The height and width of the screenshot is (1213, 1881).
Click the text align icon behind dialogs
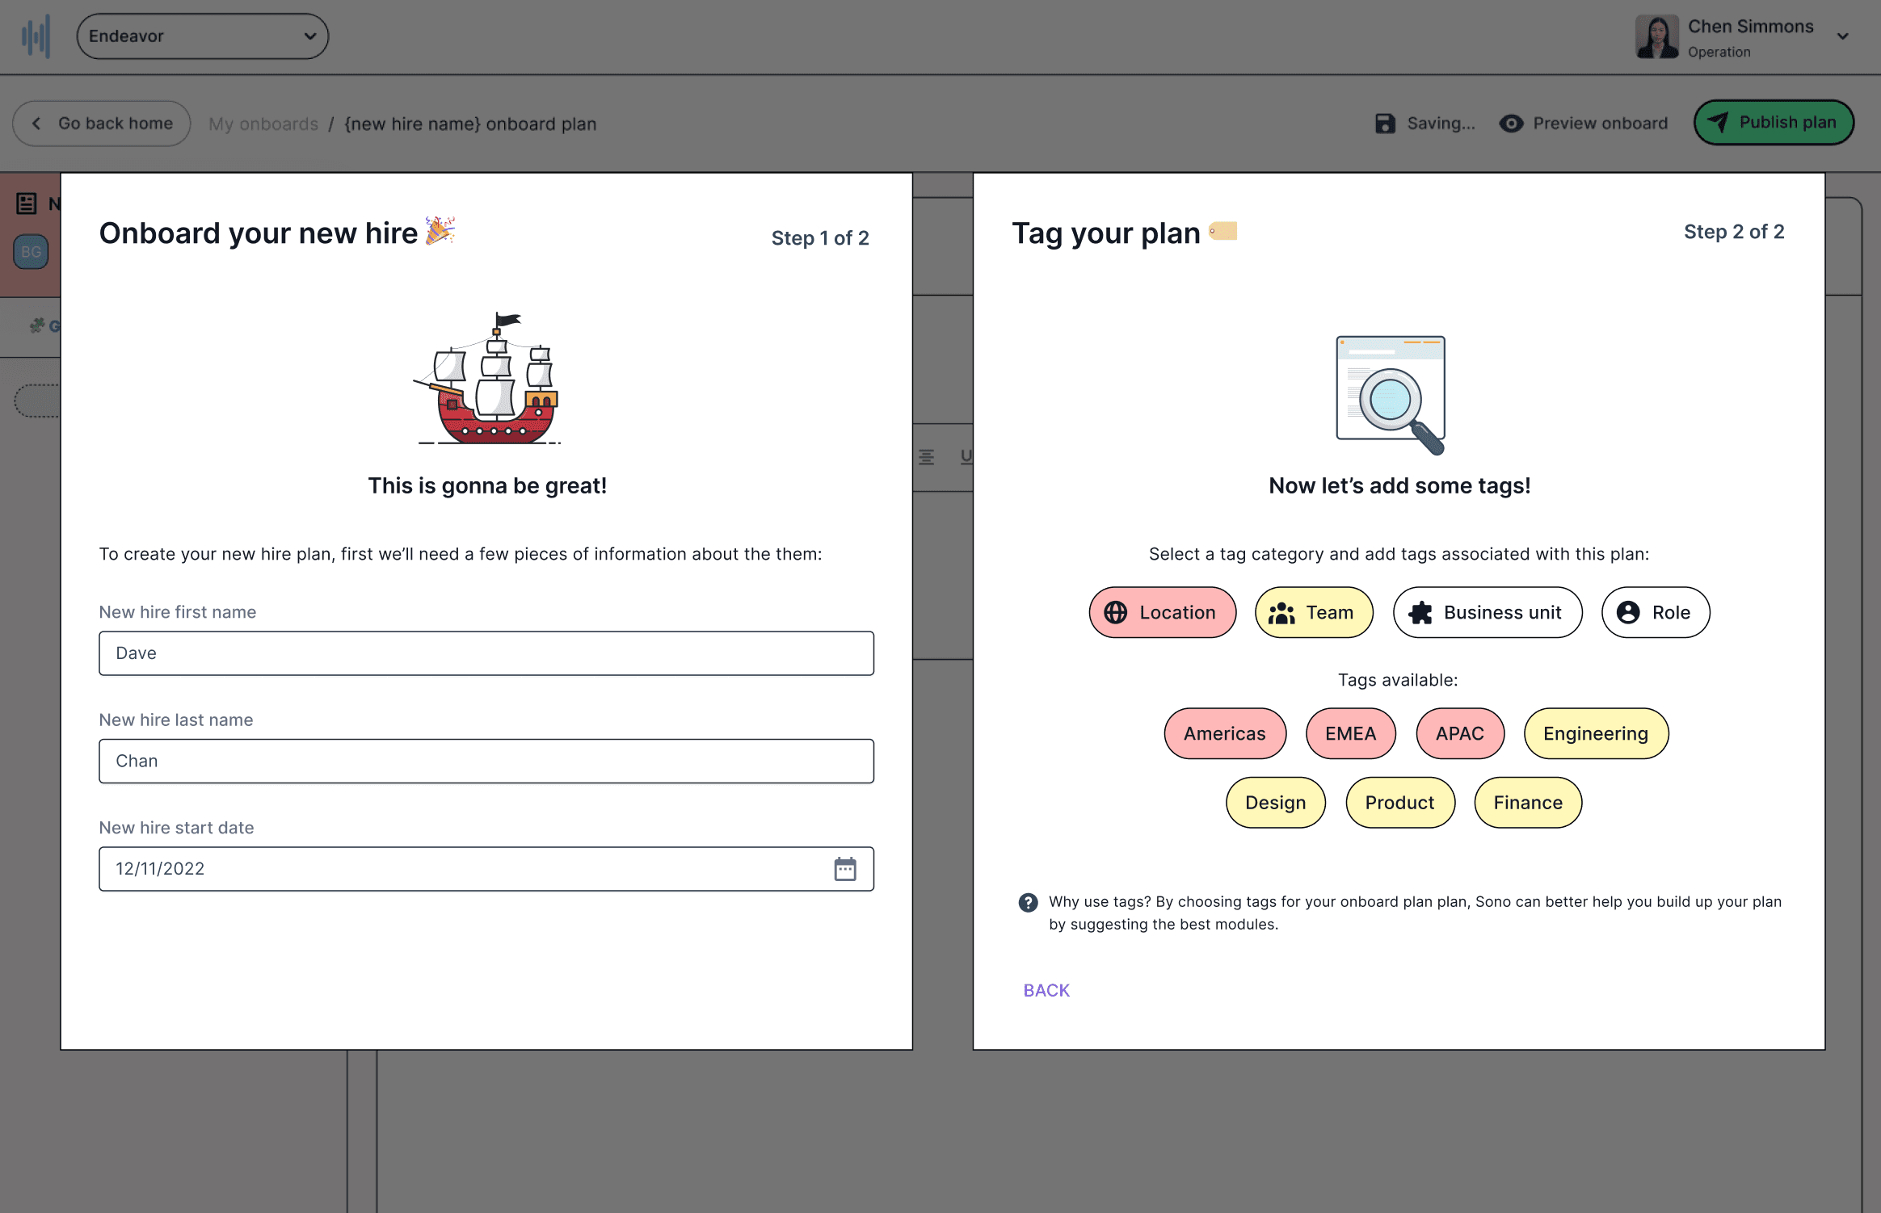(927, 457)
